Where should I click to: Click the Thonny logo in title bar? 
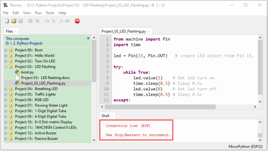5,5
